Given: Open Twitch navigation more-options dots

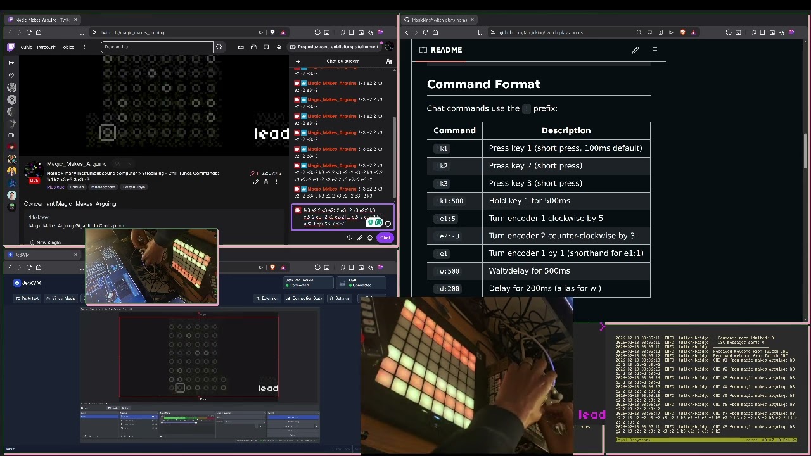Looking at the screenshot, I should 84,47.
